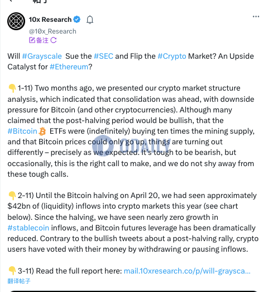Viewport: 263px width, 292px height.
Task: Open the #SEC hashtag
Action: coord(103,56)
